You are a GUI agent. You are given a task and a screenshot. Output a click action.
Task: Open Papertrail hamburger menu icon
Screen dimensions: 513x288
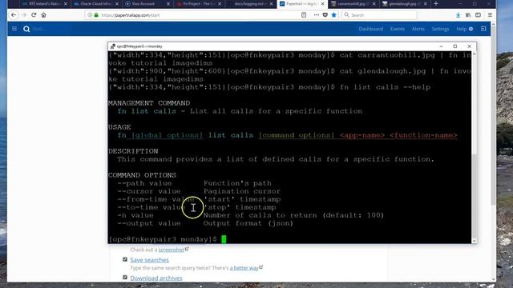(x=14, y=29)
